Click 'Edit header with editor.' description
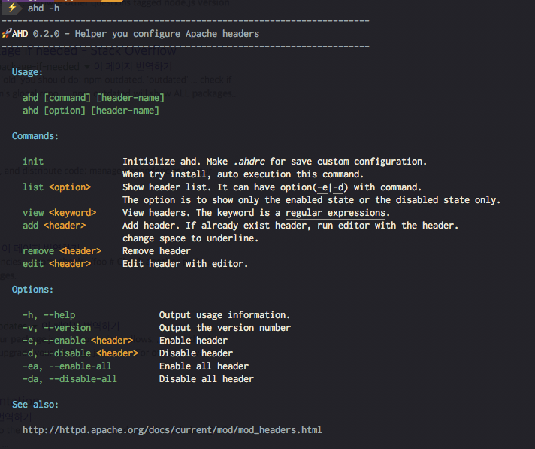 [186, 264]
